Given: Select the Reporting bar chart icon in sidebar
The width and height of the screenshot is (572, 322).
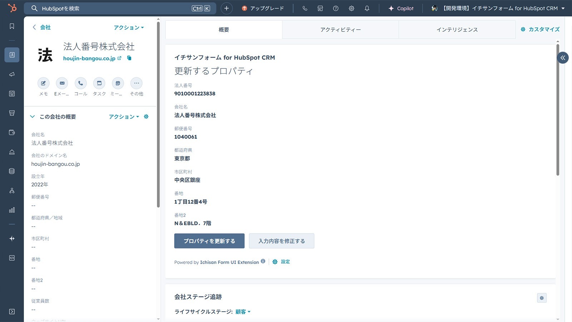Looking at the screenshot, I should tap(11, 210).
